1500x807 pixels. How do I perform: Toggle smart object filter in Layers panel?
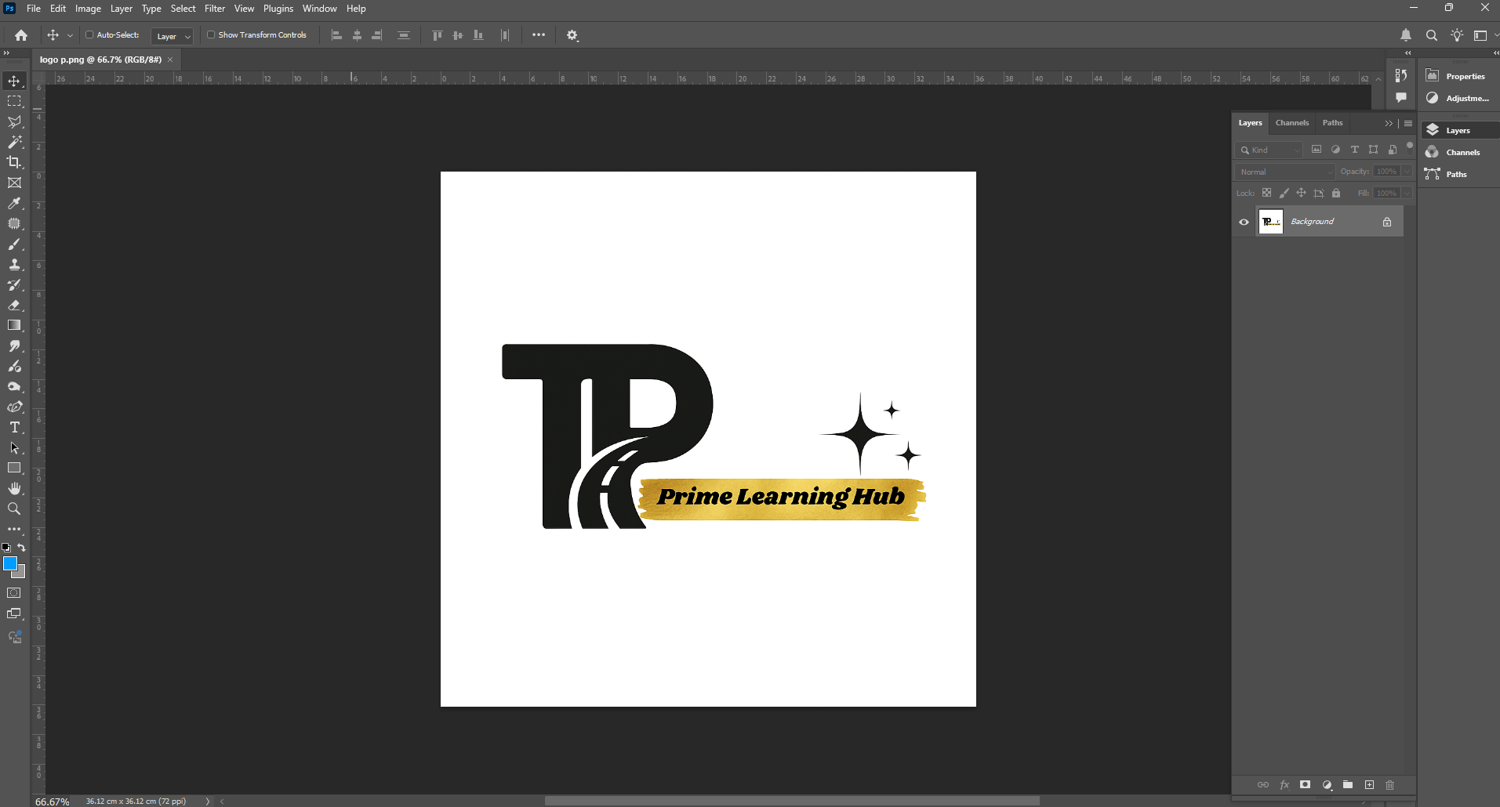coord(1392,150)
